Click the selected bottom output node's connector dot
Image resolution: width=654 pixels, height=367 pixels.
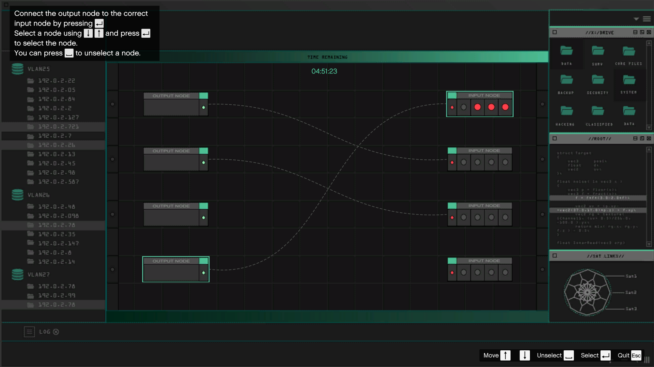pyautogui.click(x=204, y=273)
